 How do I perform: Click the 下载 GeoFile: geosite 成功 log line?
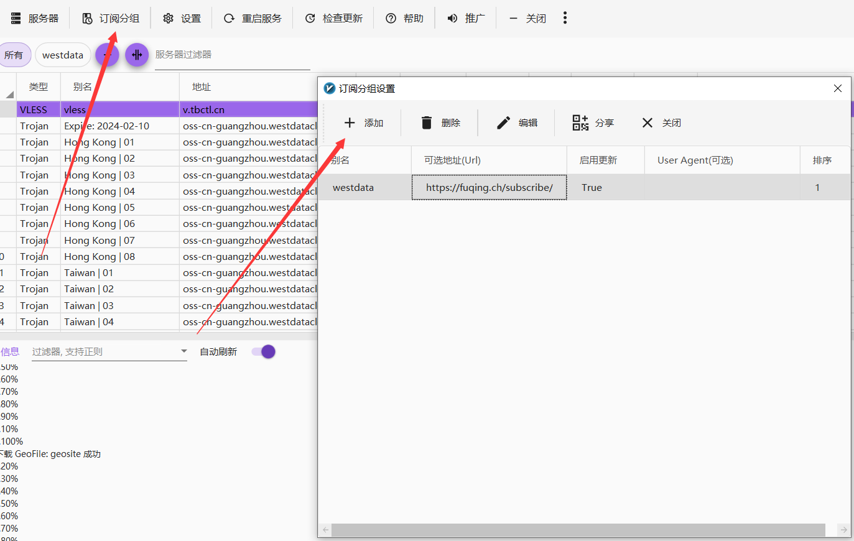[51, 454]
